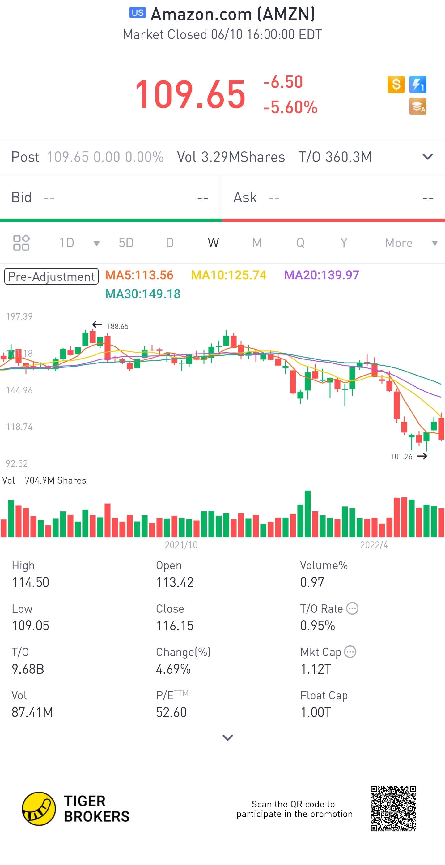
Task: Tap the -5.60% change percentage
Action: click(290, 107)
